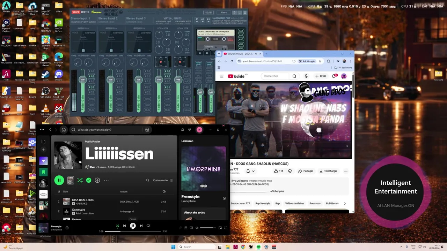
Task: Seek on Spotify playback progress bar
Action: click(133, 231)
